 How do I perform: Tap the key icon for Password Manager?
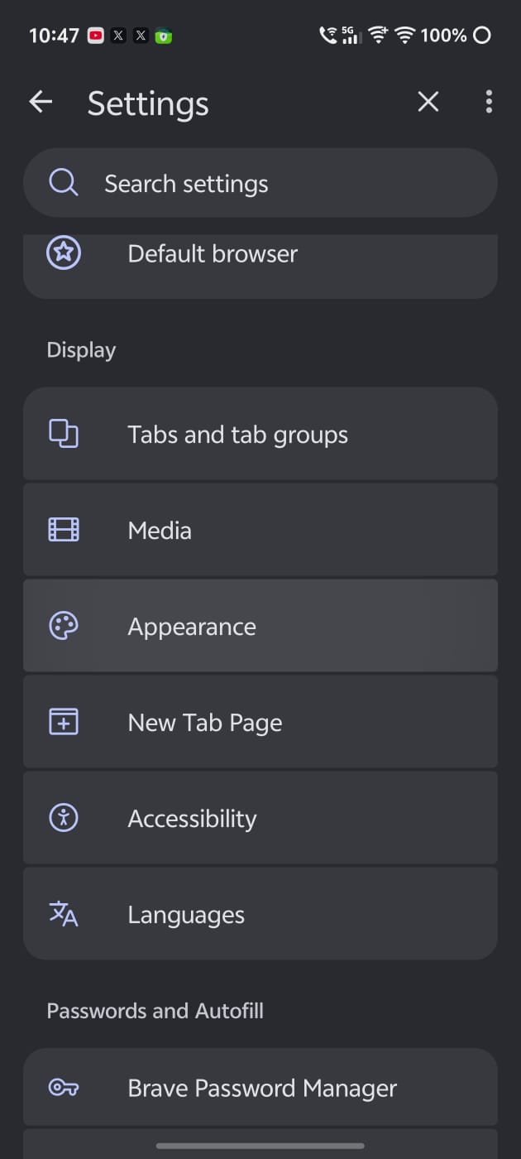click(64, 1088)
